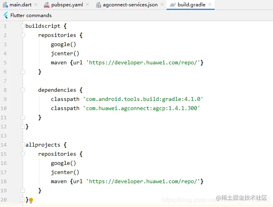This screenshot has height=207, width=273.
Task: Open the pubspec.yaml tab
Action: (67, 5)
